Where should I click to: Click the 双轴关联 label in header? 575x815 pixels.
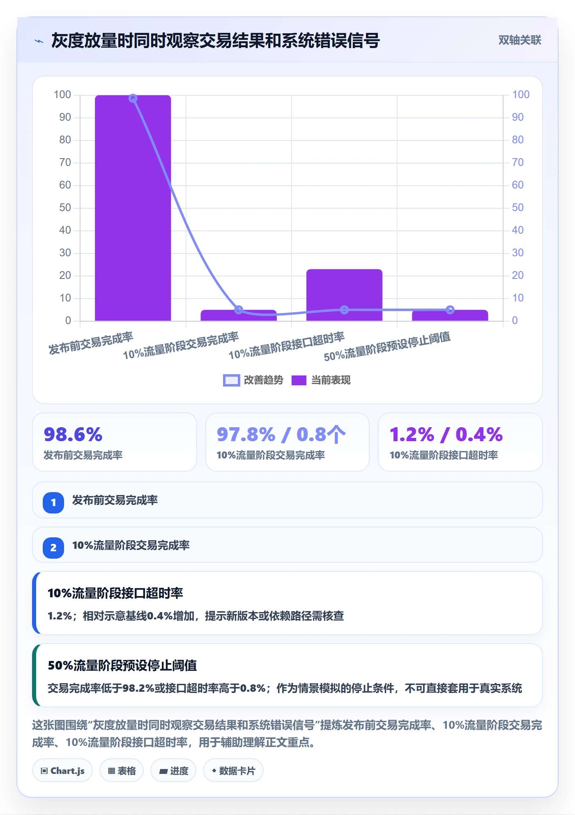(x=520, y=40)
